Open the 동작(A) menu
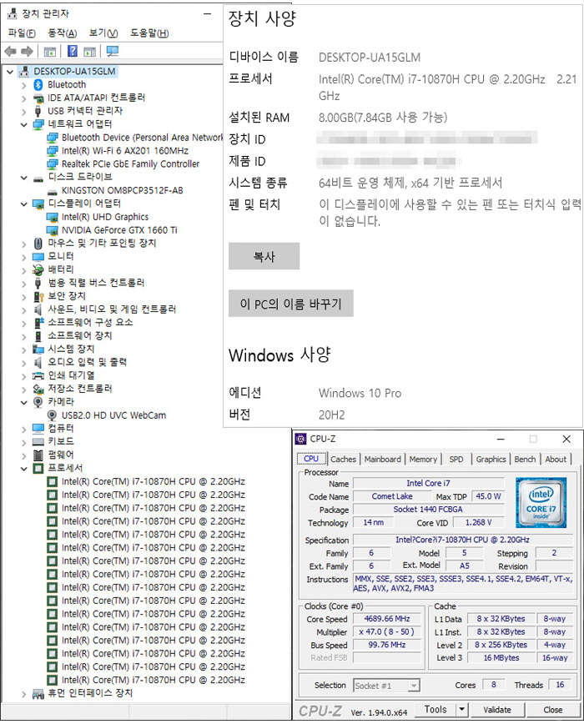This screenshot has height=724, width=584. coord(63,33)
